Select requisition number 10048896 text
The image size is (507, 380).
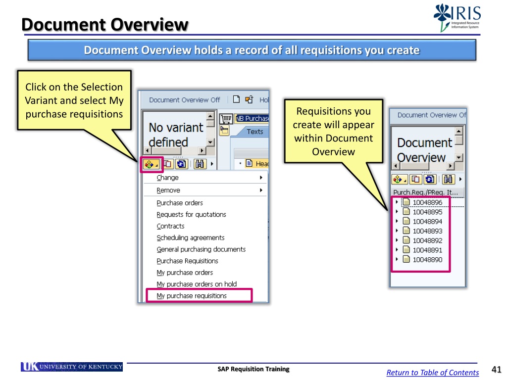(427, 202)
